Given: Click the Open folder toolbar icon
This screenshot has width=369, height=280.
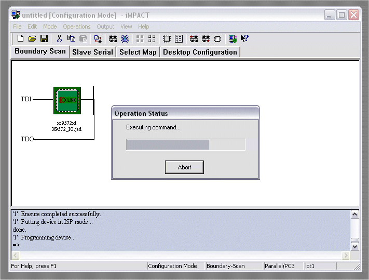Looking at the screenshot, I should (x=32, y=38).
